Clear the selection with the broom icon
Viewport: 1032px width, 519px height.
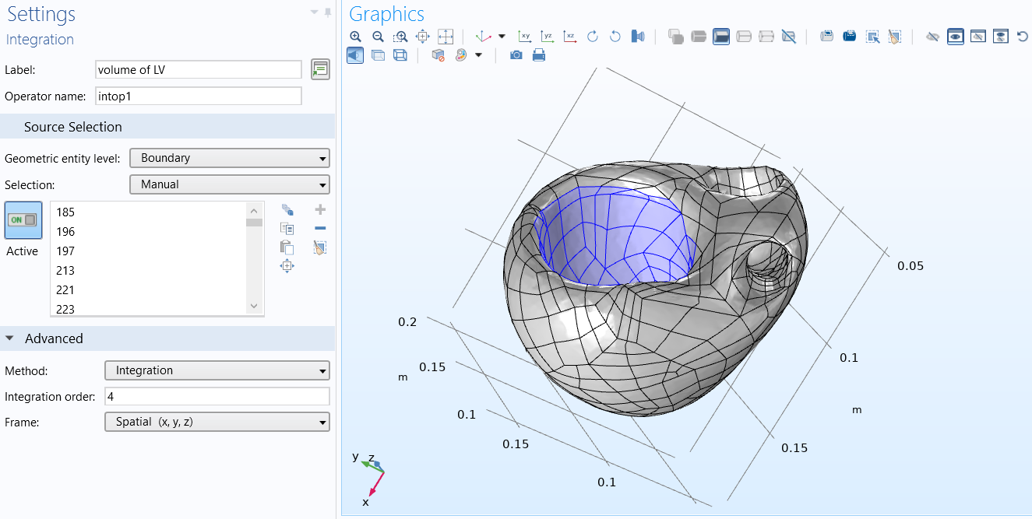point(319,247)
